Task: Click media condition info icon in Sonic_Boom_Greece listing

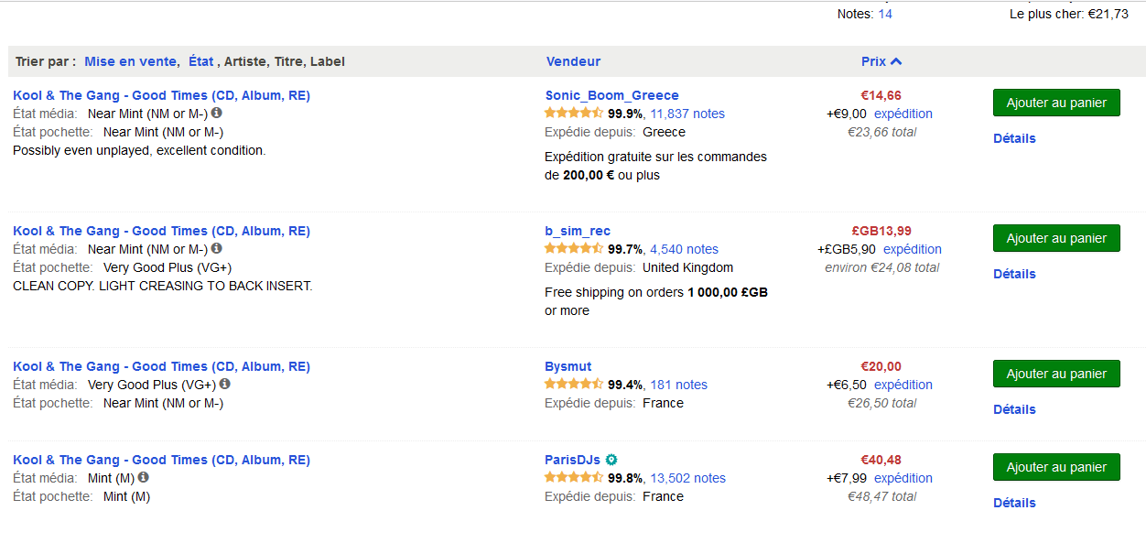Action: tap(217, 114)
